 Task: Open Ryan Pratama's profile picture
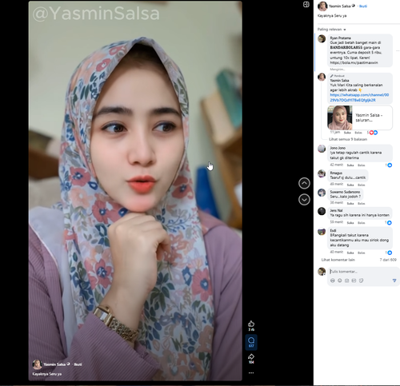[x=322, y=39]
